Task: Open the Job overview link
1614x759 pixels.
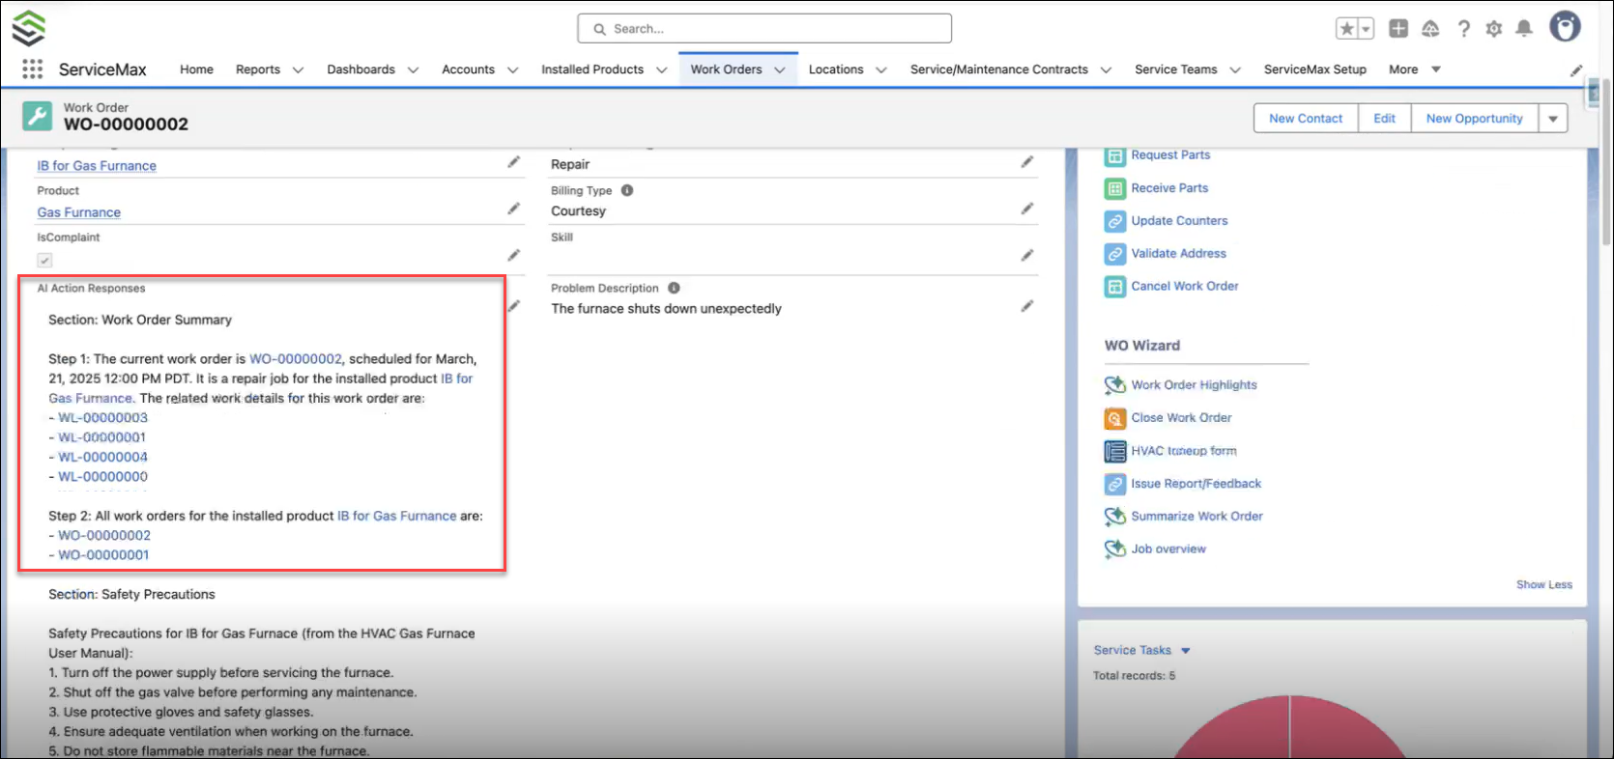Action: [x=1168, y=549]
